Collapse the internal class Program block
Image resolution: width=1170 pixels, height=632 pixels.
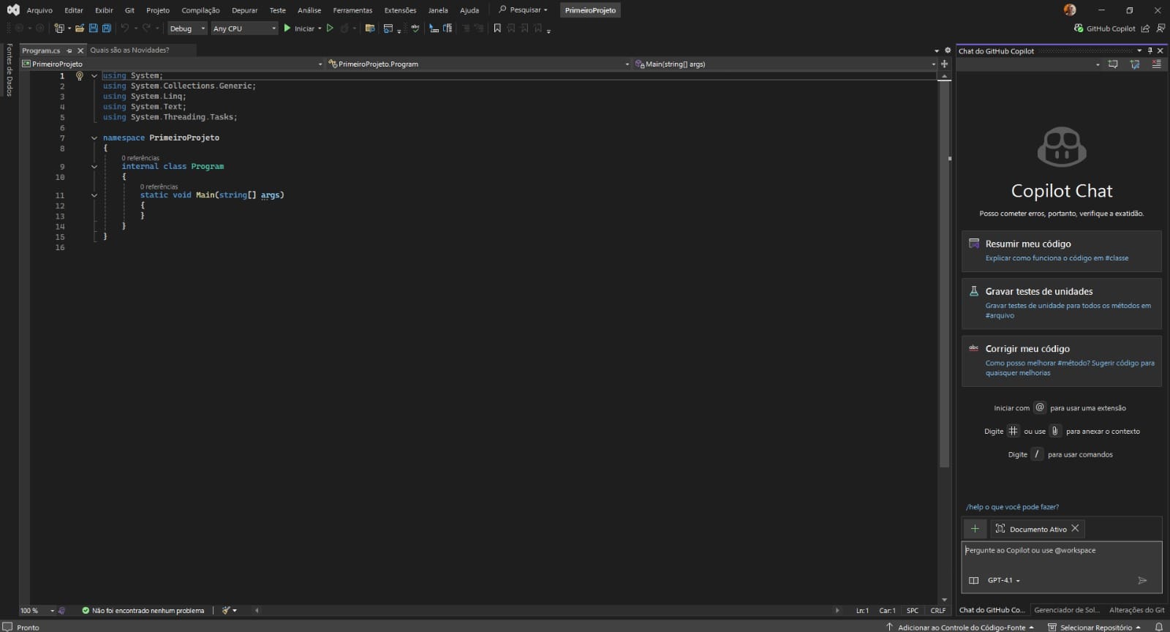tap(94, 167)
